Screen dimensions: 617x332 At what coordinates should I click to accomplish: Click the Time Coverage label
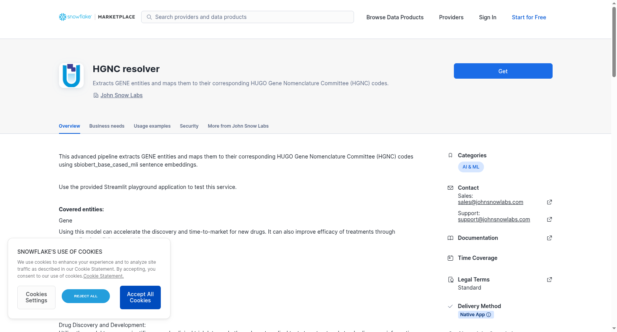(477, 258)
